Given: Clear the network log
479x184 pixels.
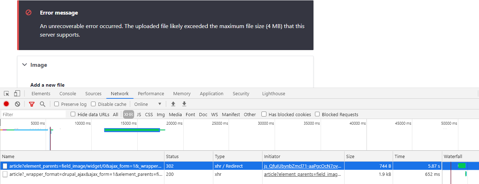Looking at the screenshot, I should pos(17,104).
